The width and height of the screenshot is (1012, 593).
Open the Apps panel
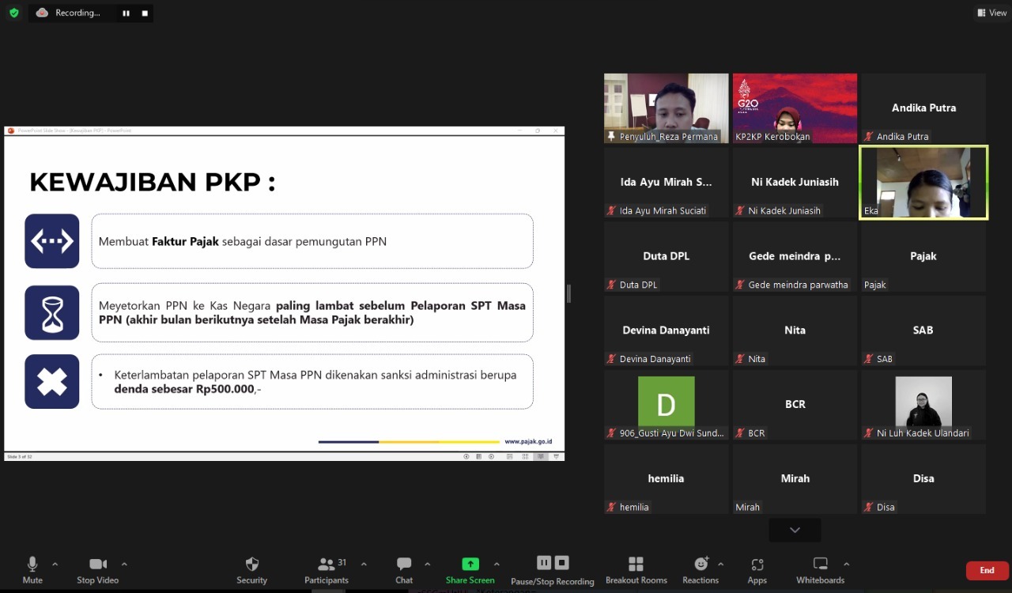(x=757, y=570)
